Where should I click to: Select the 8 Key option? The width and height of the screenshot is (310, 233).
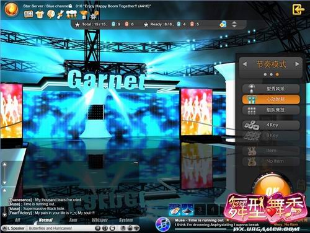click(271, 136)
